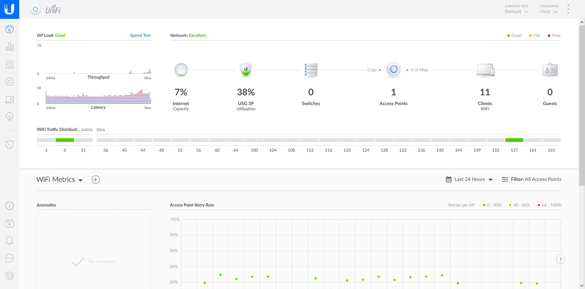The image size is (585, 289).
Task: Open the Threat Management shield icon
Action: tap(9, 144)
